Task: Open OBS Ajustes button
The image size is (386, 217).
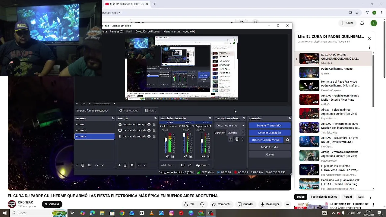Action: [270, 154]
